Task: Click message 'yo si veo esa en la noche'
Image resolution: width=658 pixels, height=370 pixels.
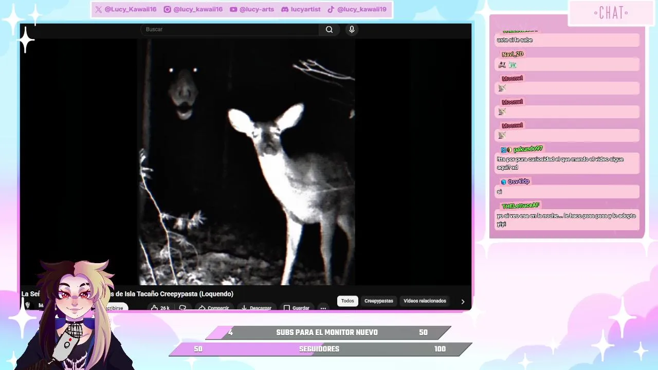Action: [x=566, y=220]
